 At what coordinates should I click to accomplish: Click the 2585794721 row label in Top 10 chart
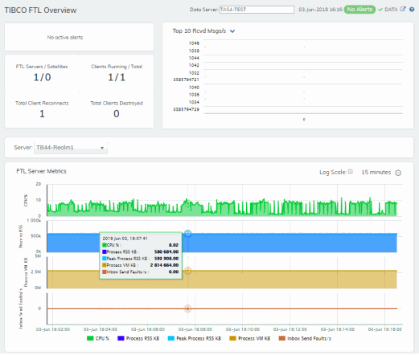(x=186, y=80)
